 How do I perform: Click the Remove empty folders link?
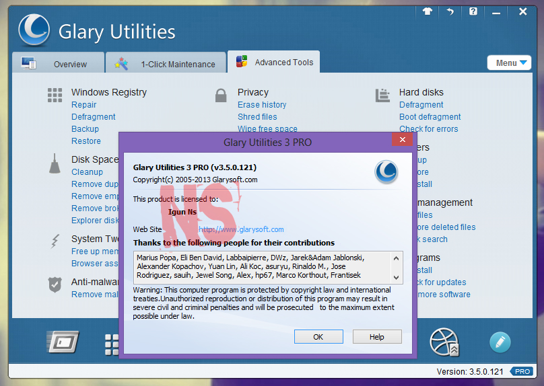point(95,196)
